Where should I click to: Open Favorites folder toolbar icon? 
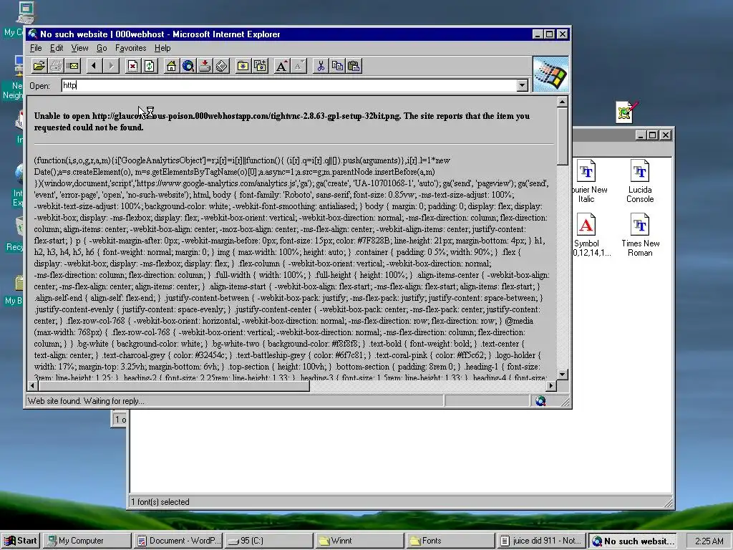pyautogui.click(x=243, y=66)
